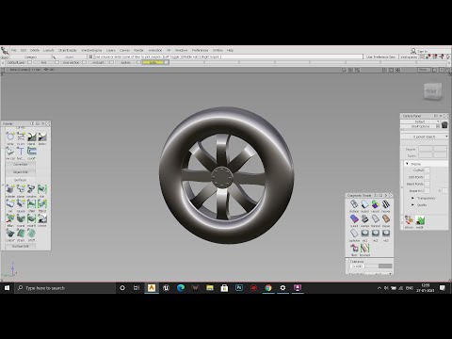The height and width of the screenshot is (339, 452).
Task: Select the freeform blend tool
Action: click(x=42, y=204)
